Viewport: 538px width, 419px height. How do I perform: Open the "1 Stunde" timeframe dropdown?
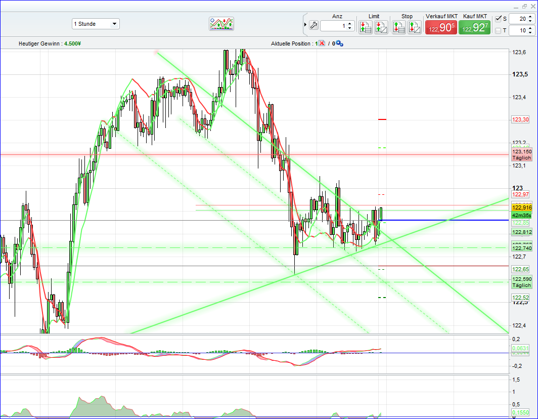(96, 24)
